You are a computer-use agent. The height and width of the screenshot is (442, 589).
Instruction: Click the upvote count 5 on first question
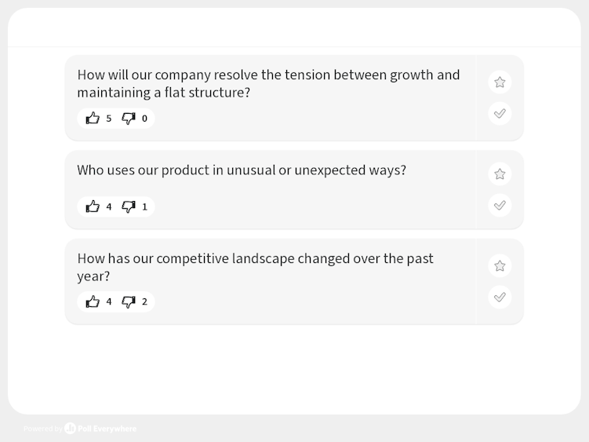(108, 119)
